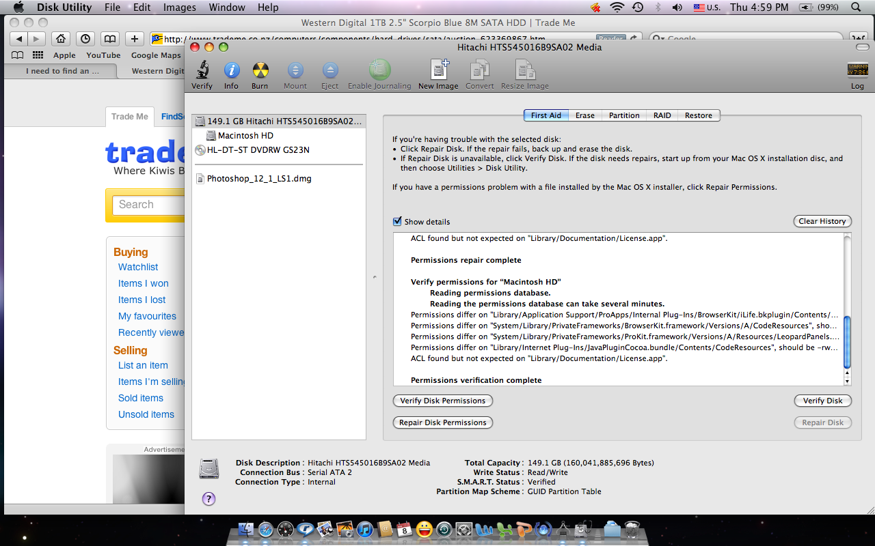Open the 'List an item' link
Screen dimensions: 875x546
click(143, 365)
